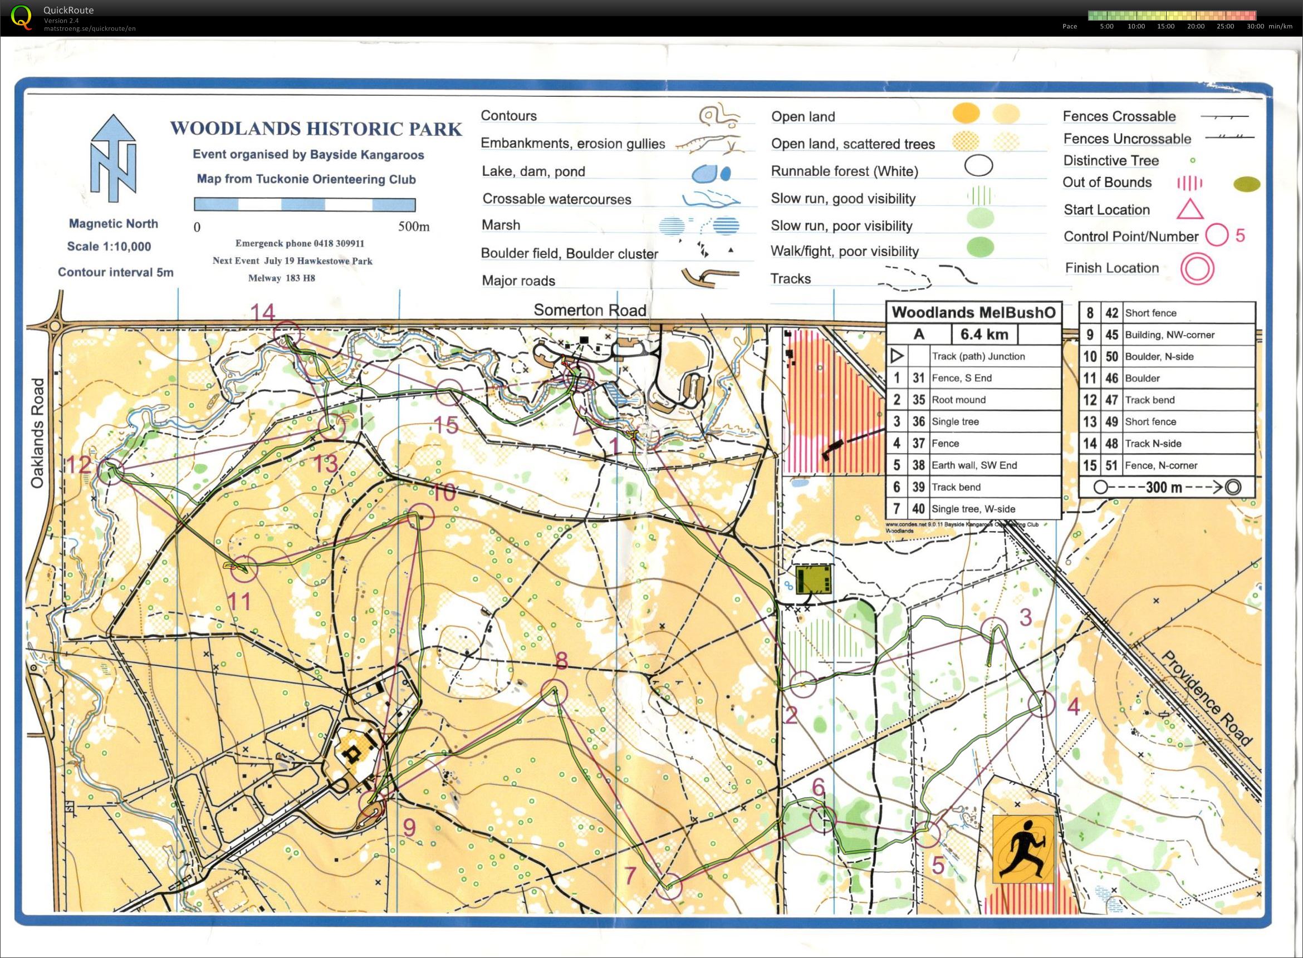
Task: Click the Magnetic North arrow symbol
Action: coord(114,158)
